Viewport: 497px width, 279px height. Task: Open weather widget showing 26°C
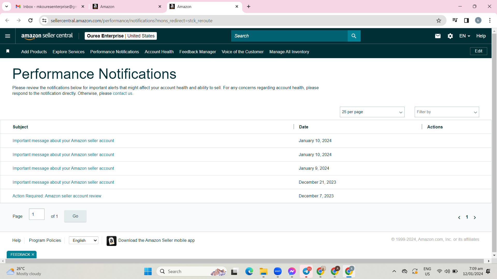pos(24,271)
